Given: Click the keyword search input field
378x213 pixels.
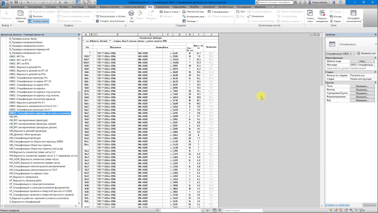Looking at the screenshot, I should point(275,2).
